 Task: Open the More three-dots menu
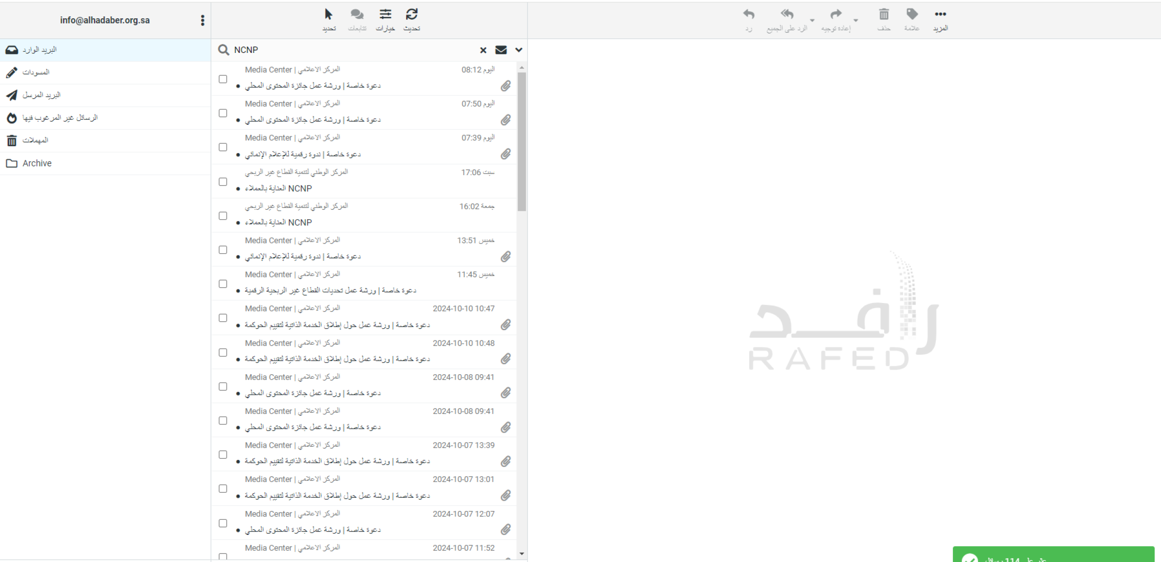(x=940, y=15)
